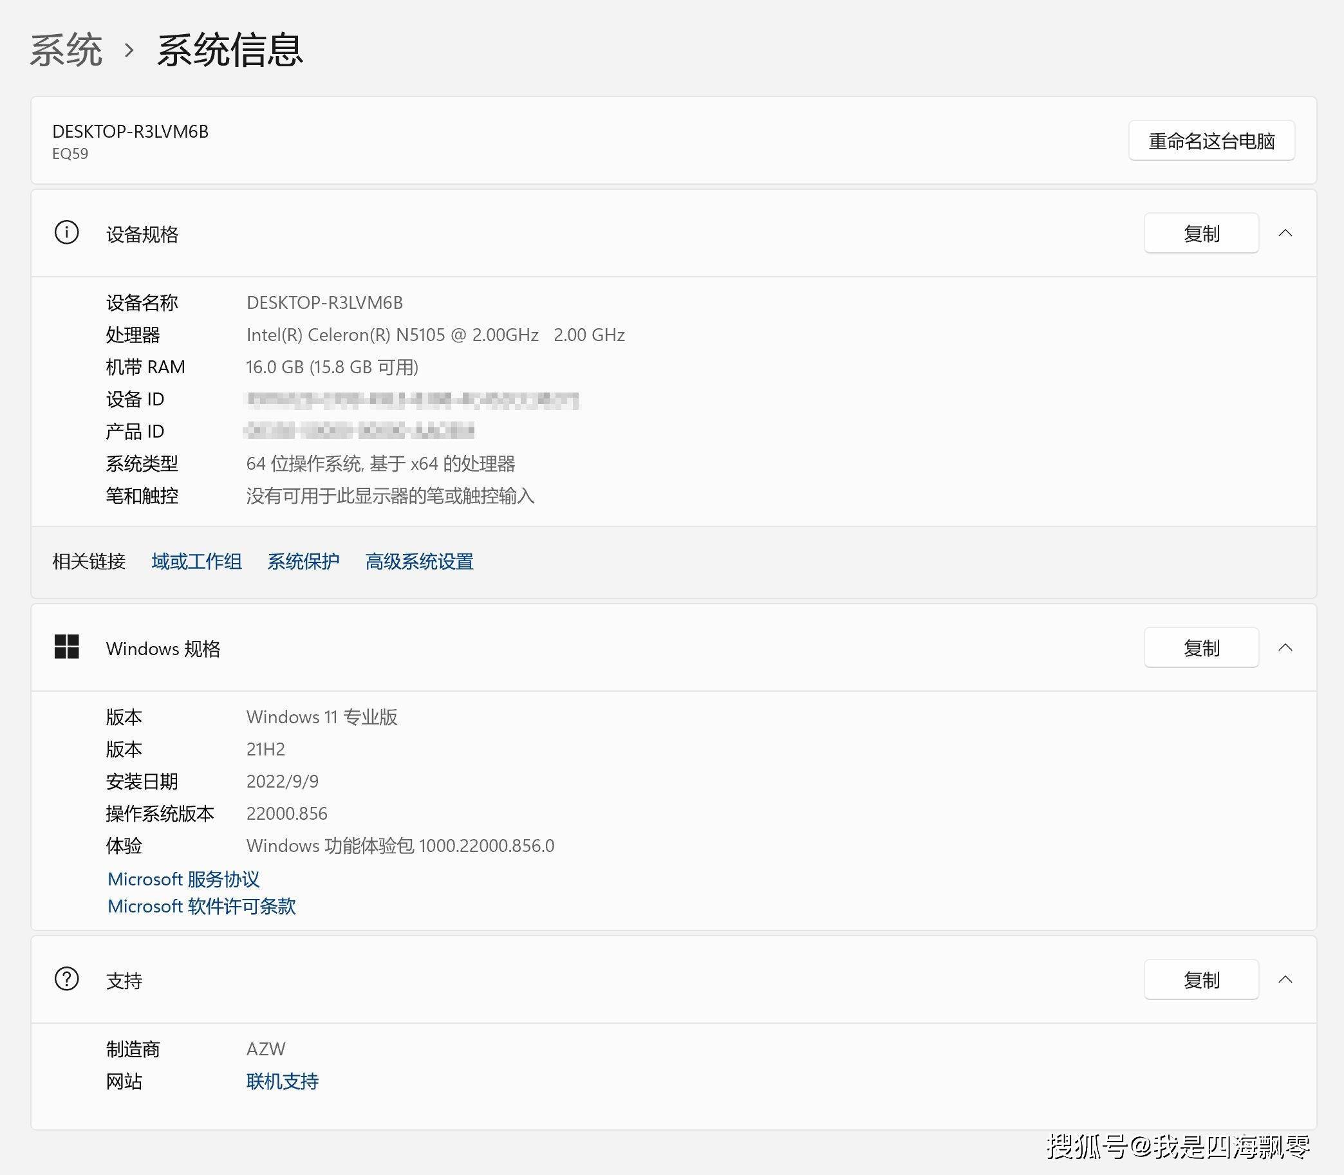Copy the 设备规格 details
Image resolution: width=1344 pixels, height=1175 pixels.
tap(1201, 233)
